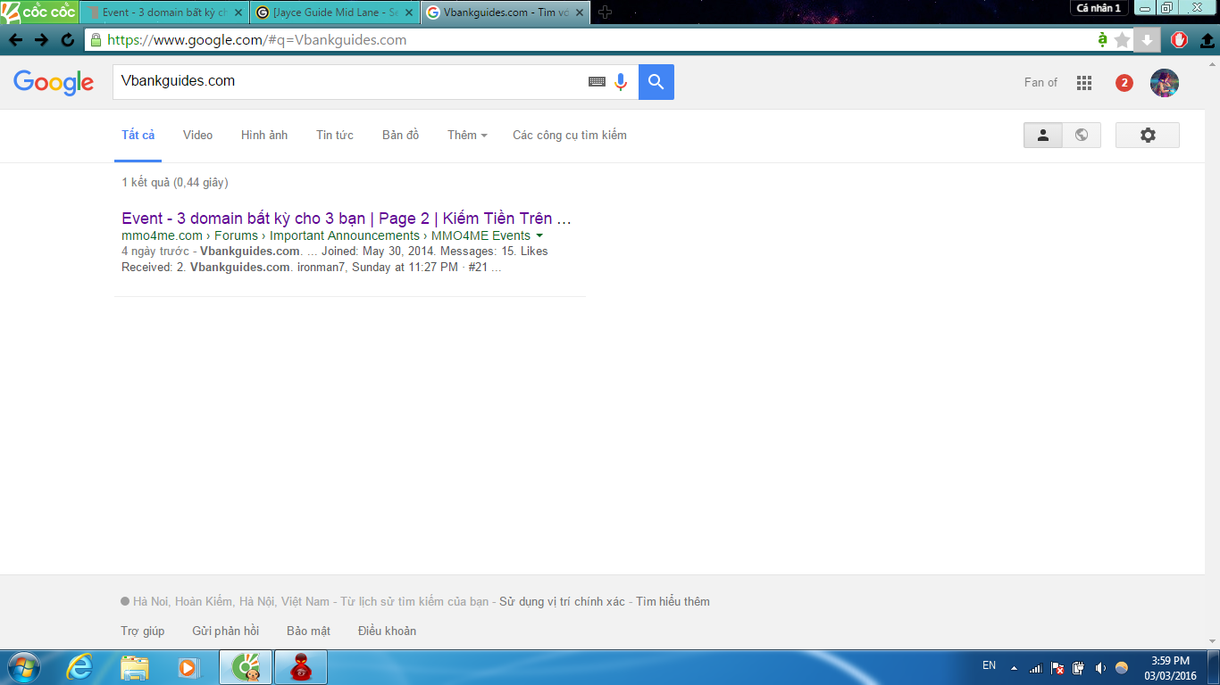Click the network signal tray icon
This screenshot has width=1220, height=685.
tap(1035, 668)
